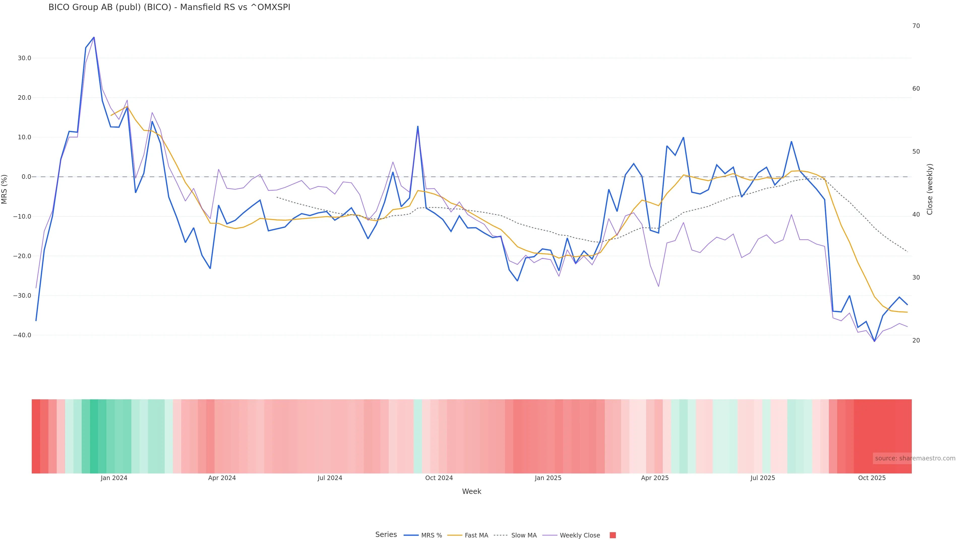This screenshot has width=968, height=544.
Task: Click the Jul 2025 axis label
Action: click(x=763, y=478)
